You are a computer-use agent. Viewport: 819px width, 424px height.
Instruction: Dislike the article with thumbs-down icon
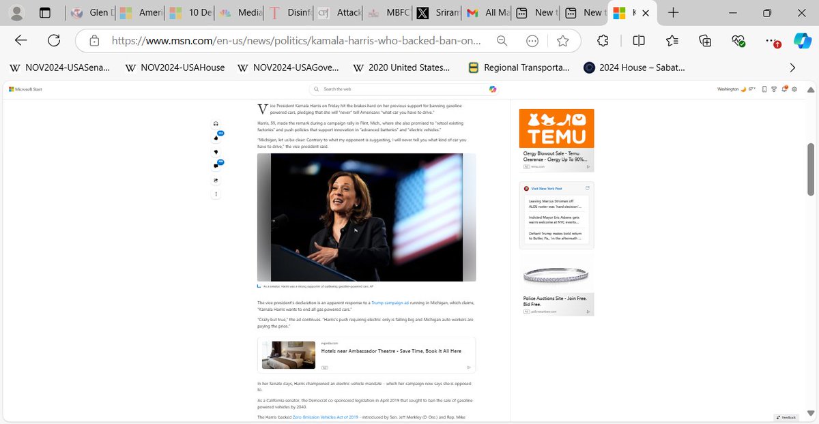tap(216, 152)
